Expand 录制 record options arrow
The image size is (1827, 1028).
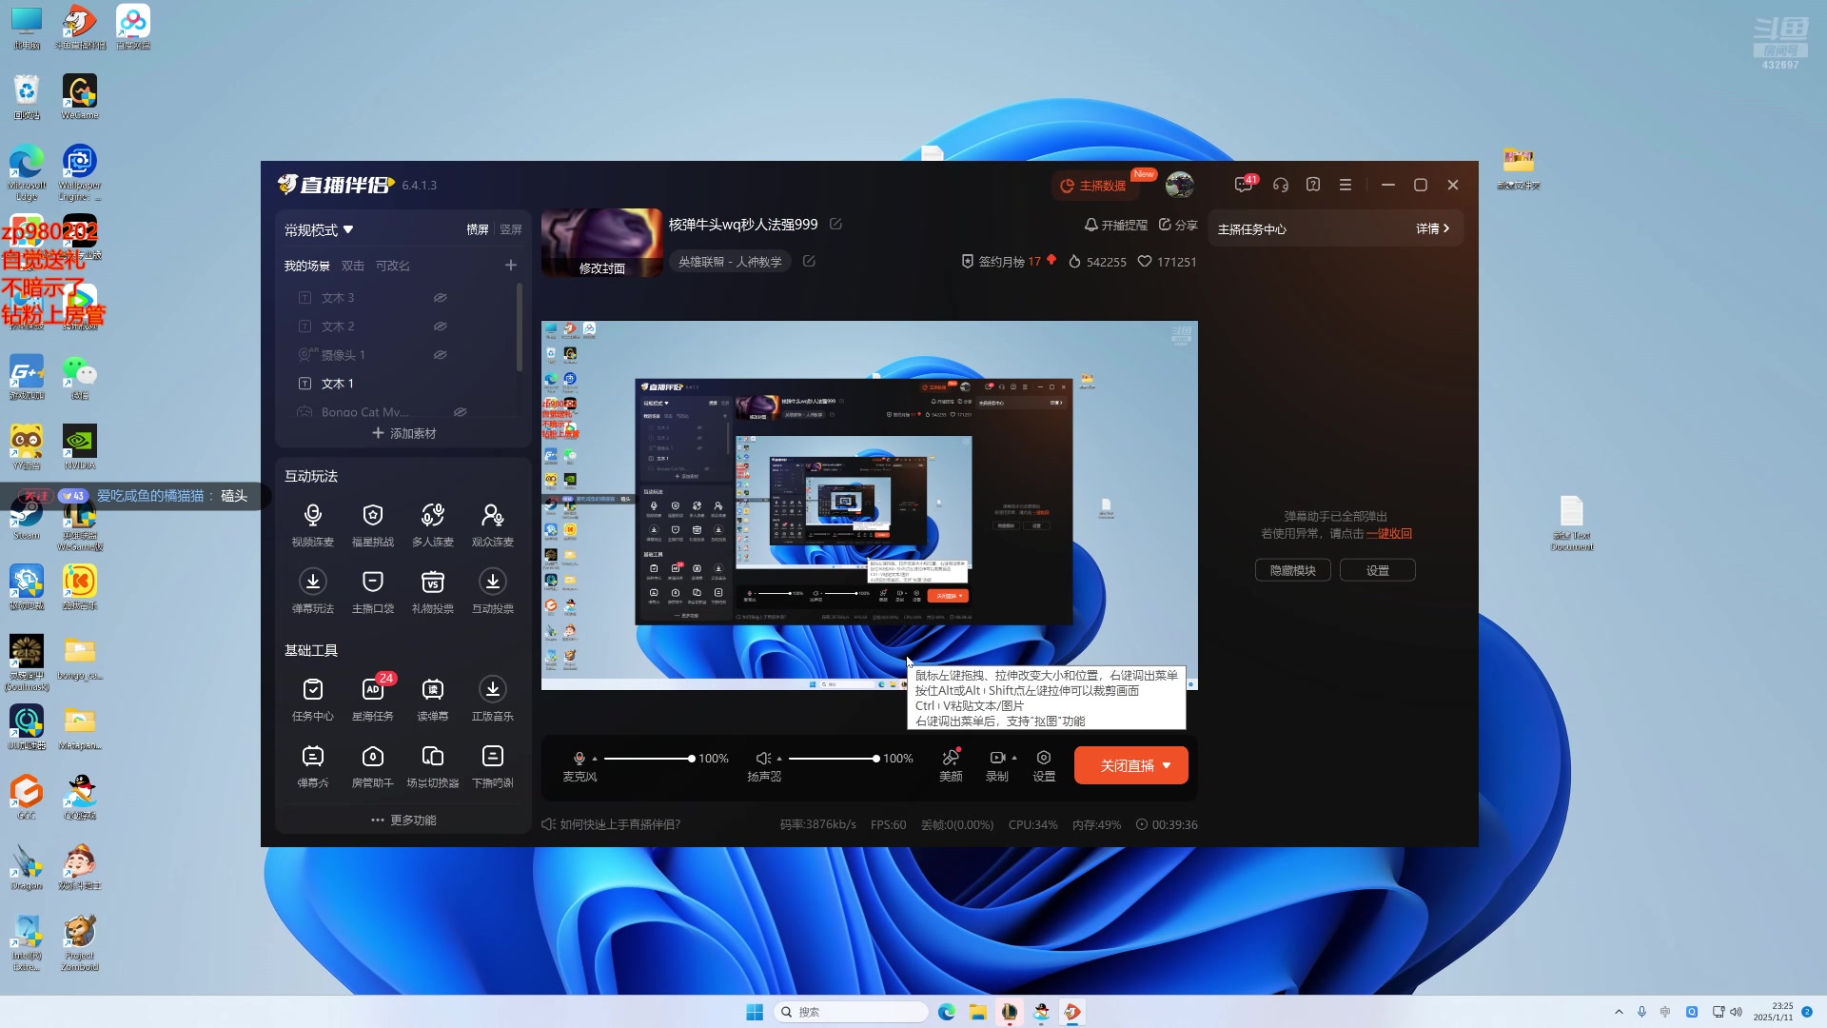tap(1014, 758)
